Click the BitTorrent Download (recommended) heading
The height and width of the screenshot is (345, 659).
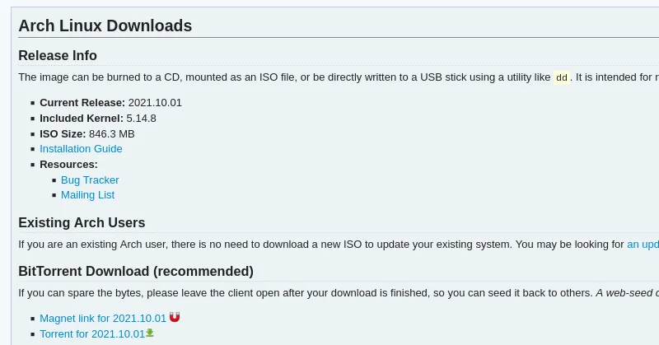[136, 271]
